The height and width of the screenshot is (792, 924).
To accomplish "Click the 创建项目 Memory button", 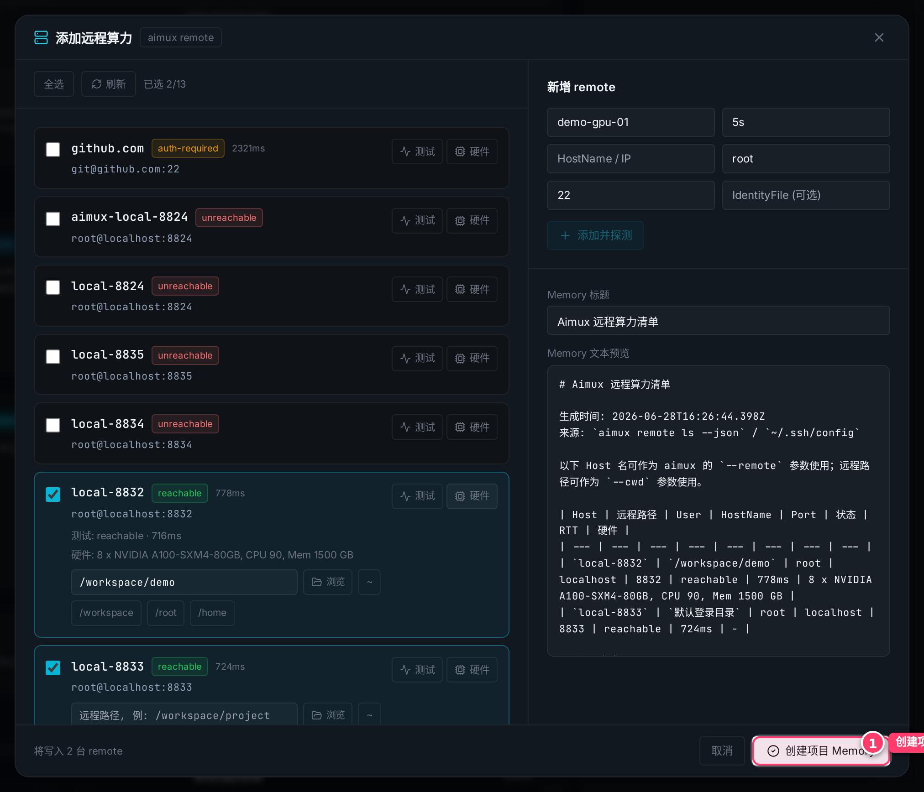I will [x=821, y=750].
